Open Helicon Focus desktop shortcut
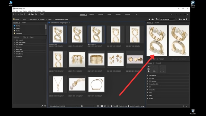This screenshot has height=116, width=206. coord(193,4)
